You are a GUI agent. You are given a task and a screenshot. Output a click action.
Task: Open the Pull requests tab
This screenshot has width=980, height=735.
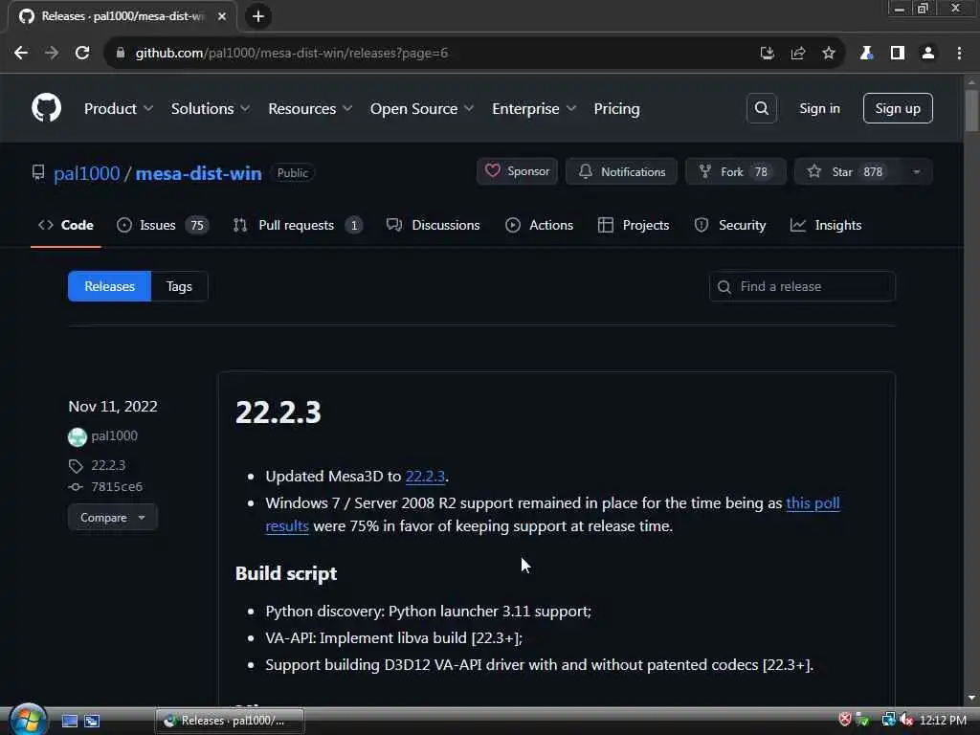298,225
